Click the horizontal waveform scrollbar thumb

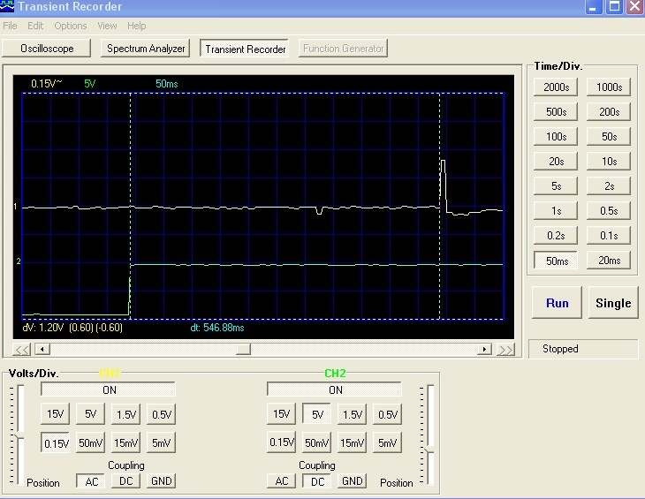click(243, 350)
